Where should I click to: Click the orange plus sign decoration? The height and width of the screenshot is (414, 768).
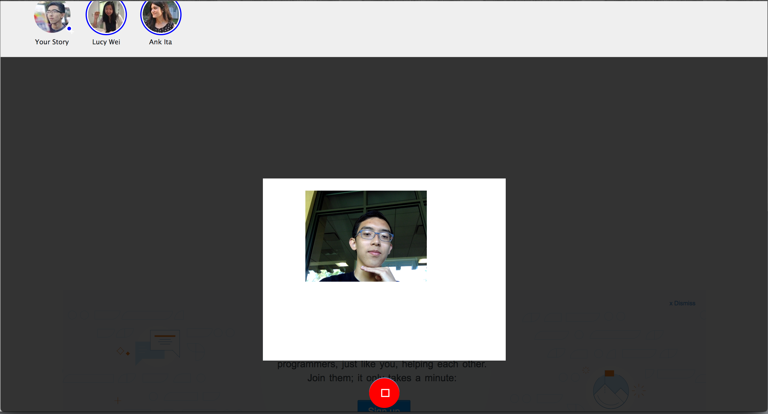(x=118, y=401)
